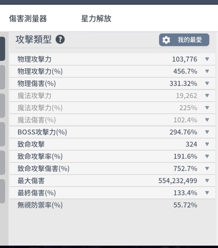Expand the 物理攻擊力(%) row arrow

207,71
